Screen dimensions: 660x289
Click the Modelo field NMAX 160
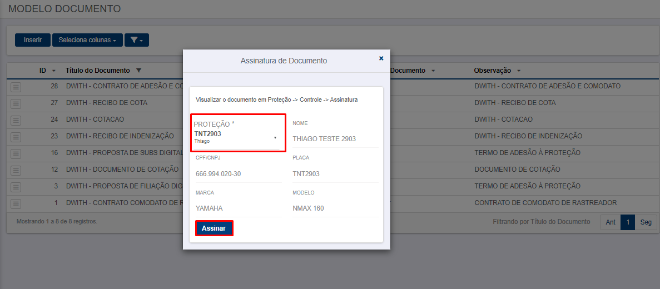point(335,208)
